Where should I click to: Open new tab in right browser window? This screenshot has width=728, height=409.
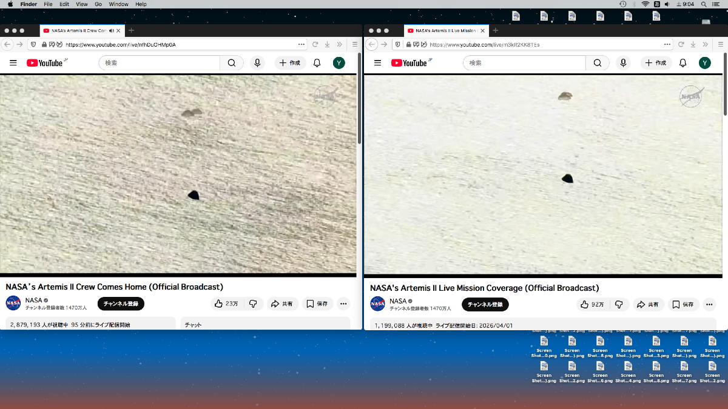point(495,30)
